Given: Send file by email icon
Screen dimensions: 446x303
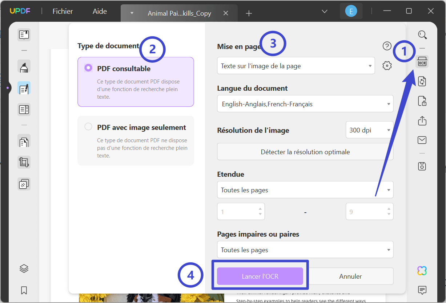Looking at the screenshot, I should pos(422,140).
